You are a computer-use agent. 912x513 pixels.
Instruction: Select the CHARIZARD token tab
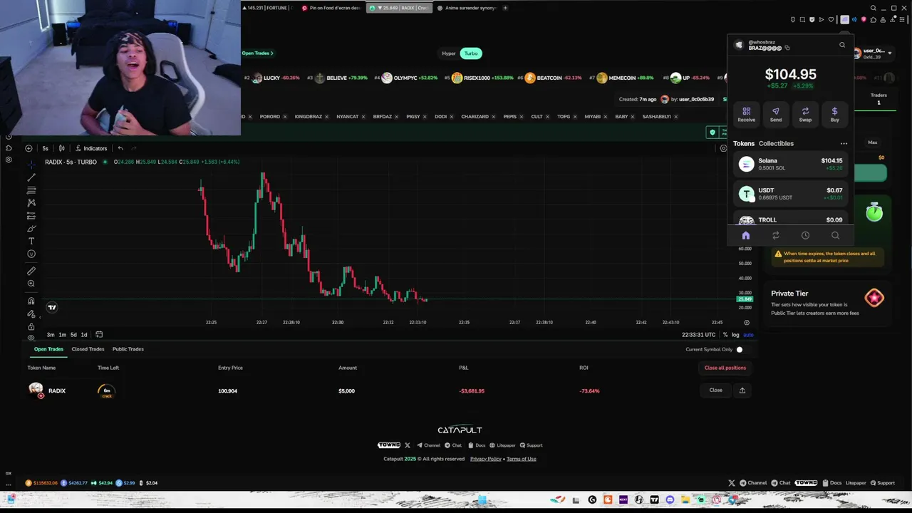click(475, 116)
